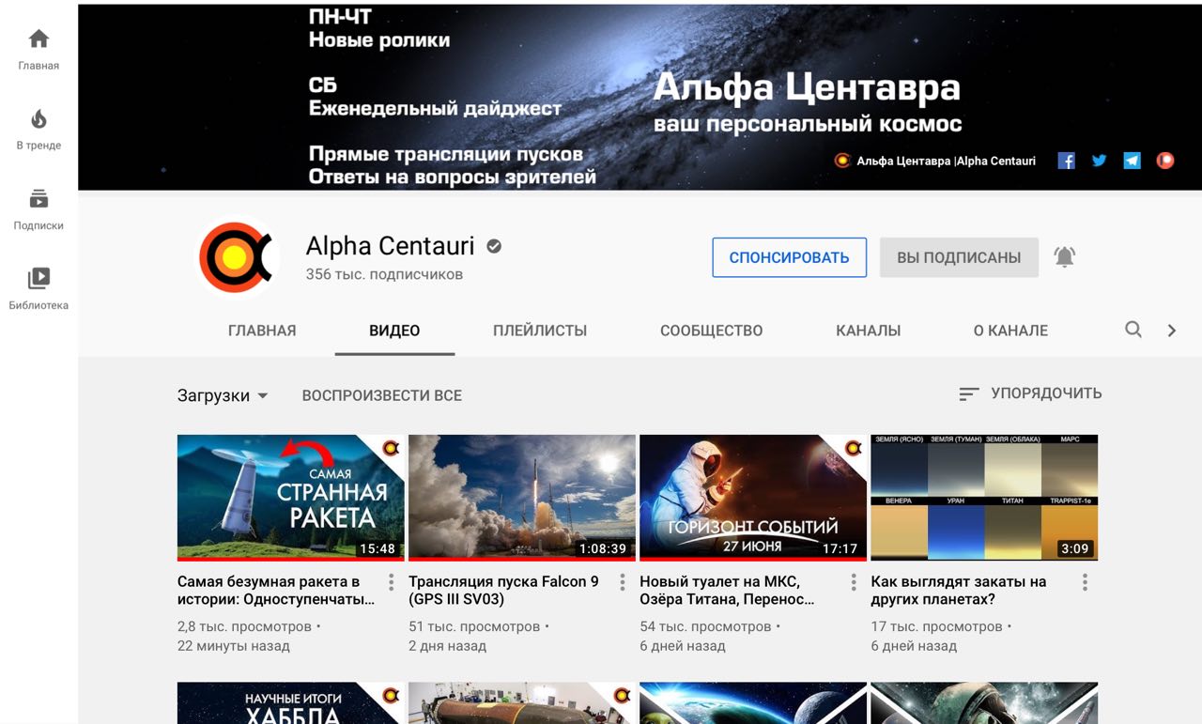Click title Новый туалет на МКС
This screenshot has height=724, width=1202.
[727, 591]
